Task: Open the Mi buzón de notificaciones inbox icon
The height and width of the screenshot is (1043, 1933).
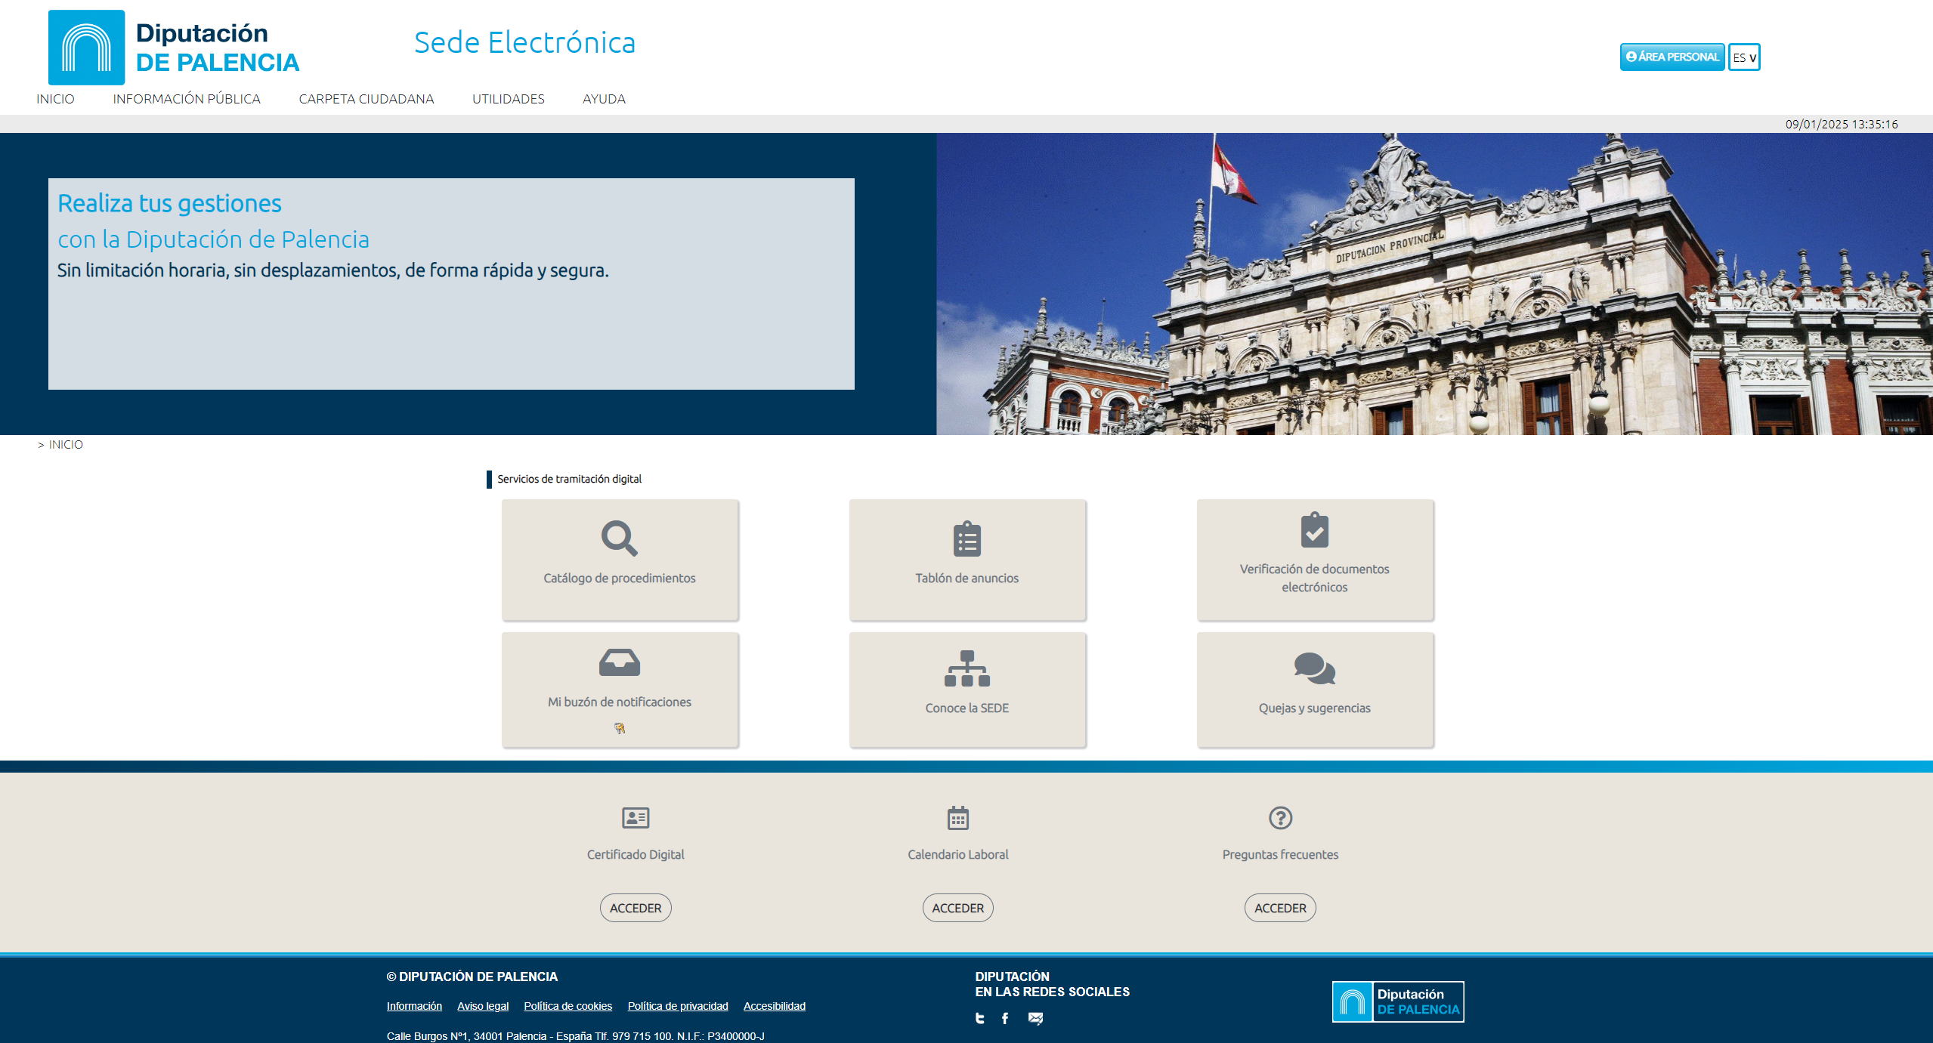Action: 619,662
